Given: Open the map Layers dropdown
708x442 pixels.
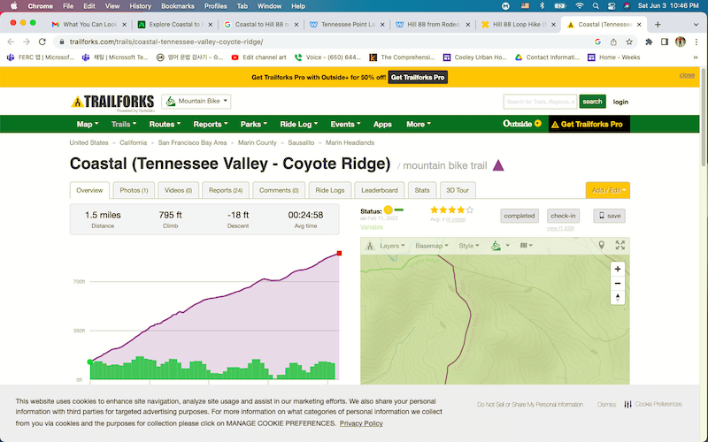Looking at the screenshot, I should click(x=392, y=246).
